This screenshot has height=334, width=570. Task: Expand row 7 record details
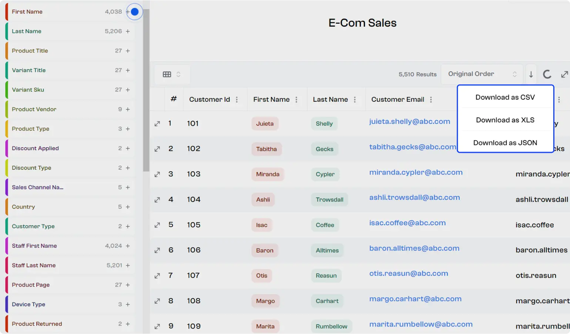[157, 276]
